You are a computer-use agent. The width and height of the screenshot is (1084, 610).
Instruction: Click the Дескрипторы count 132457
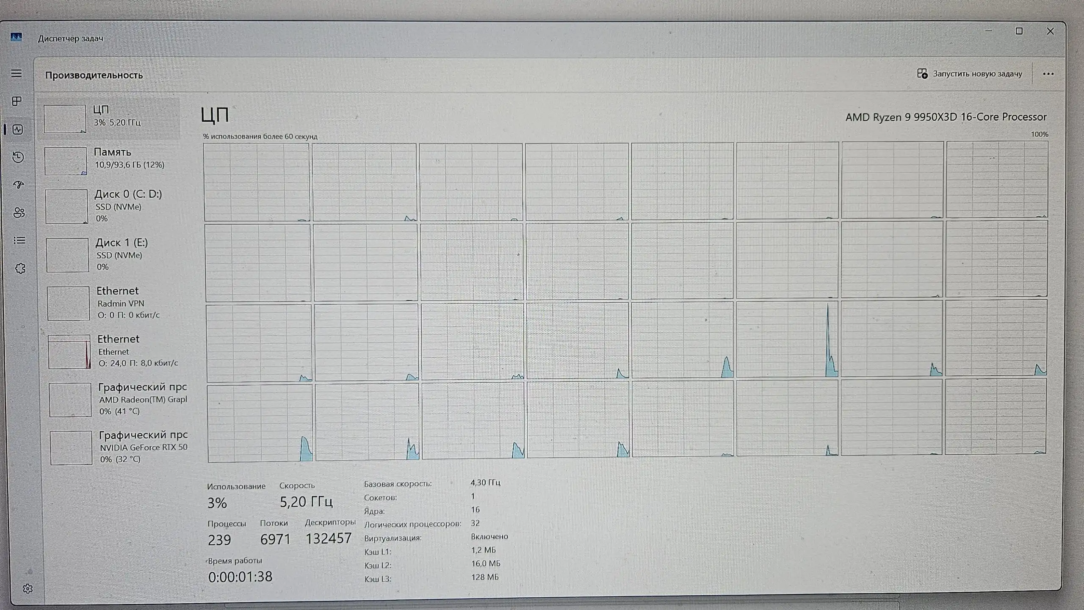pos(329,538)
